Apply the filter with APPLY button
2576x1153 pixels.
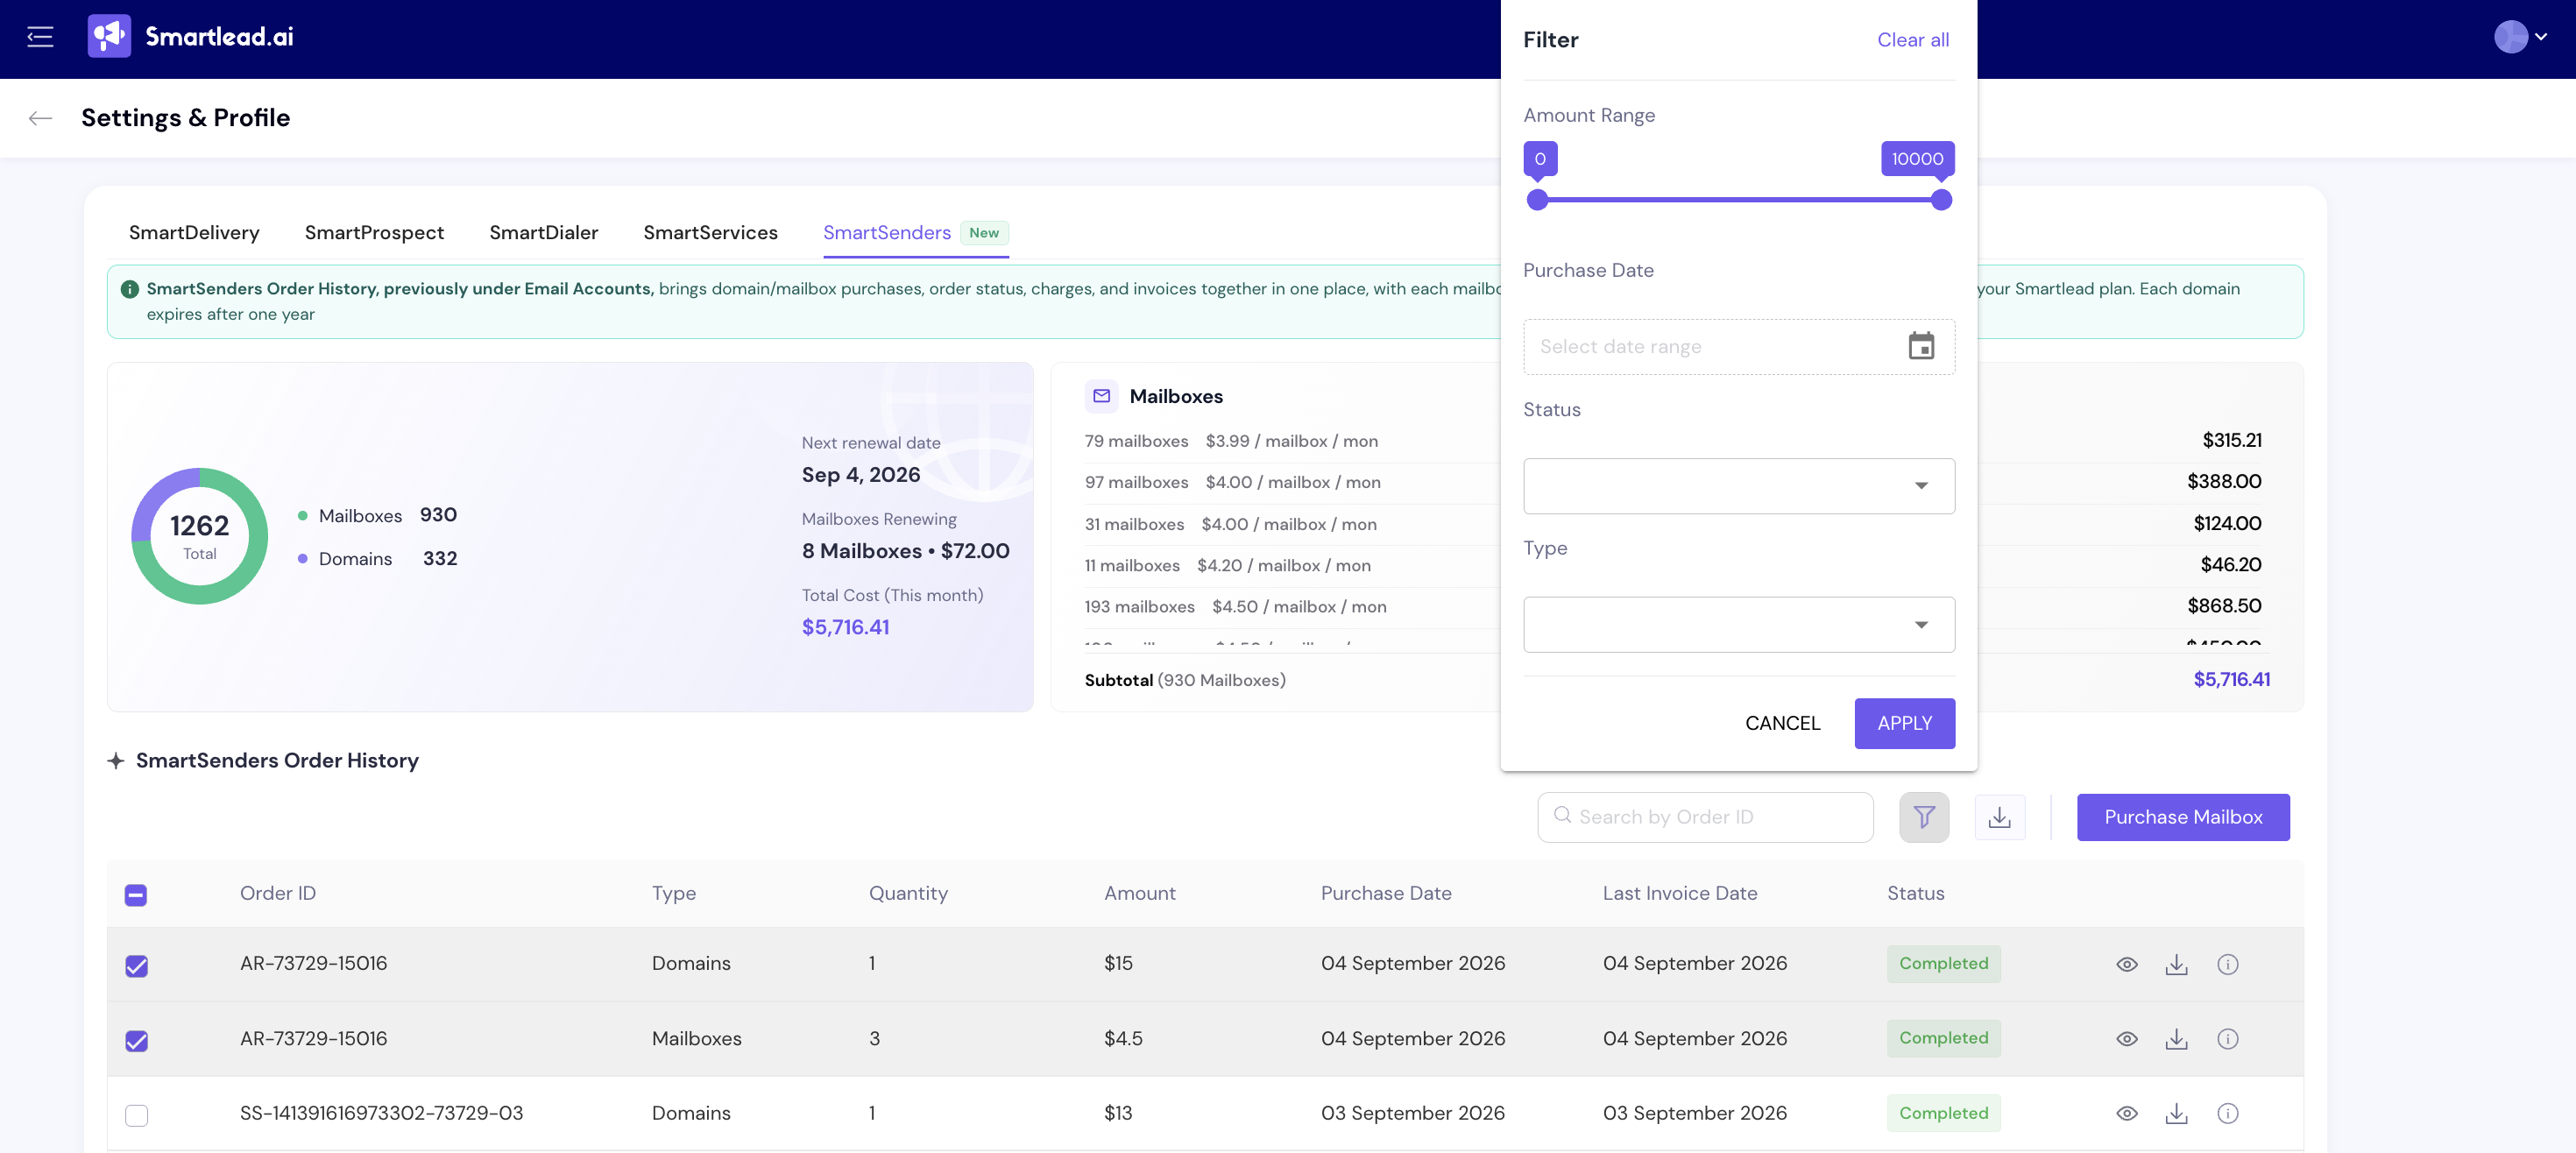tap(1903, 723)
